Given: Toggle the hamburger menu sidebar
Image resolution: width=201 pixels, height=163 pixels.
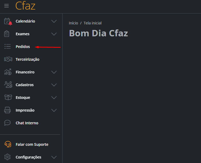Looking at the screenshot, I should (6, 6).
